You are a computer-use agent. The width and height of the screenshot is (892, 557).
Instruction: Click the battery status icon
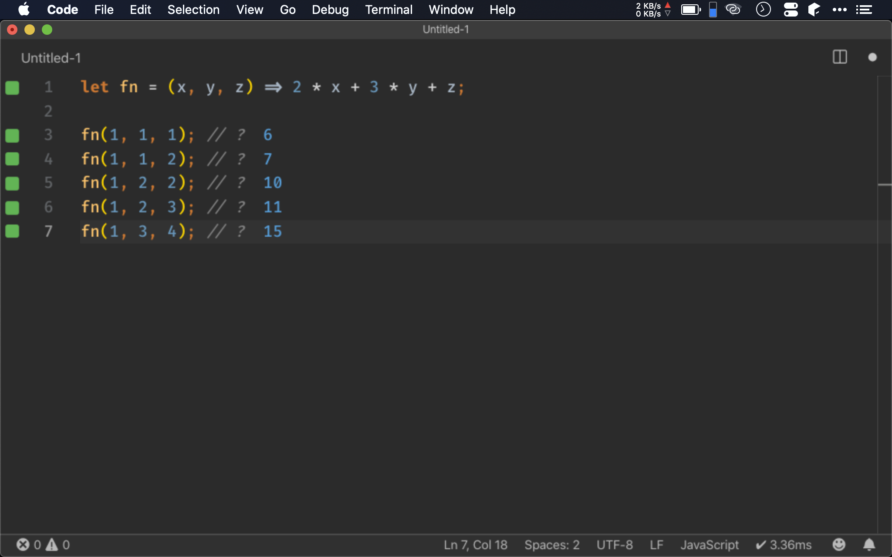690,10
